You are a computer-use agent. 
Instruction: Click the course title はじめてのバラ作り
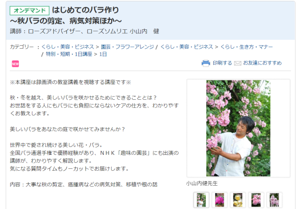(85, 10)
